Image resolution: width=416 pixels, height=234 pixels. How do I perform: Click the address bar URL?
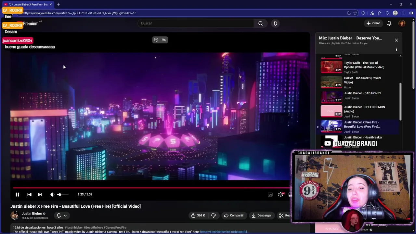pyautogui.click(x=80, y=13)
